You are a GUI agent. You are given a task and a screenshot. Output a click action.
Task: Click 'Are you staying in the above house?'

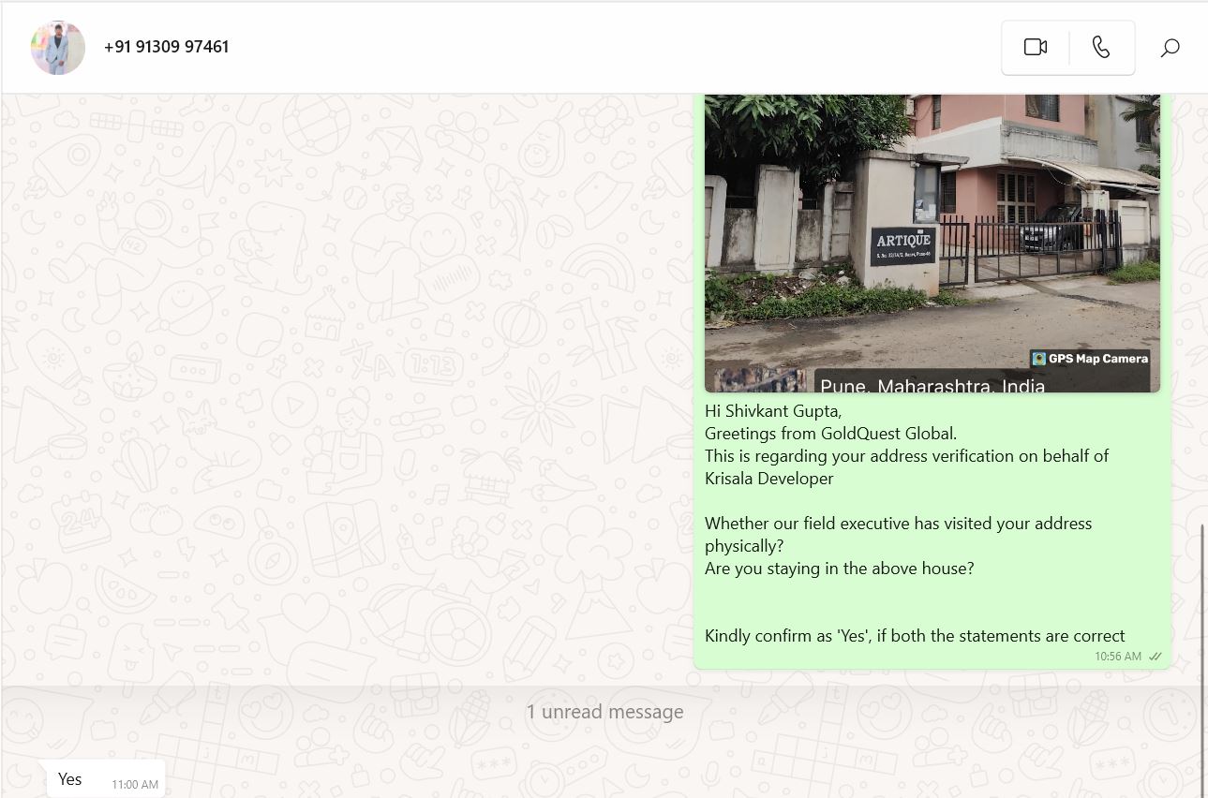click(x=839, y=569)
